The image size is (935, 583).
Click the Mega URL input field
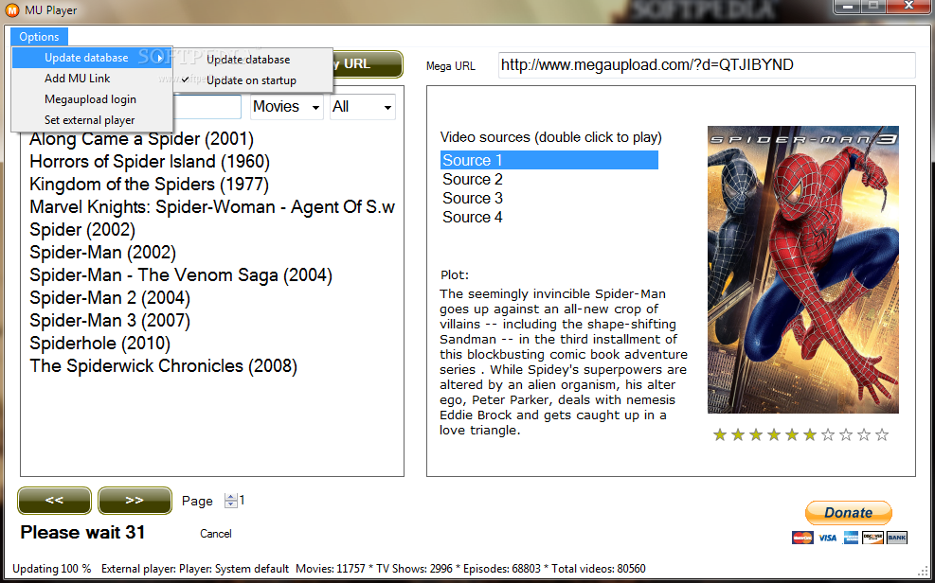click(x=706, y=65)
